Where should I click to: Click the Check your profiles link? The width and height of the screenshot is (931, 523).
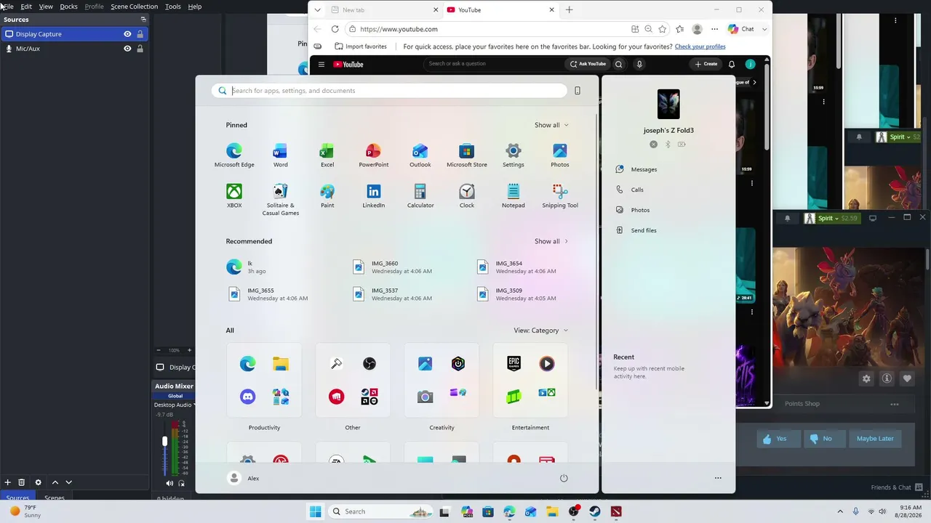[700, 46]
